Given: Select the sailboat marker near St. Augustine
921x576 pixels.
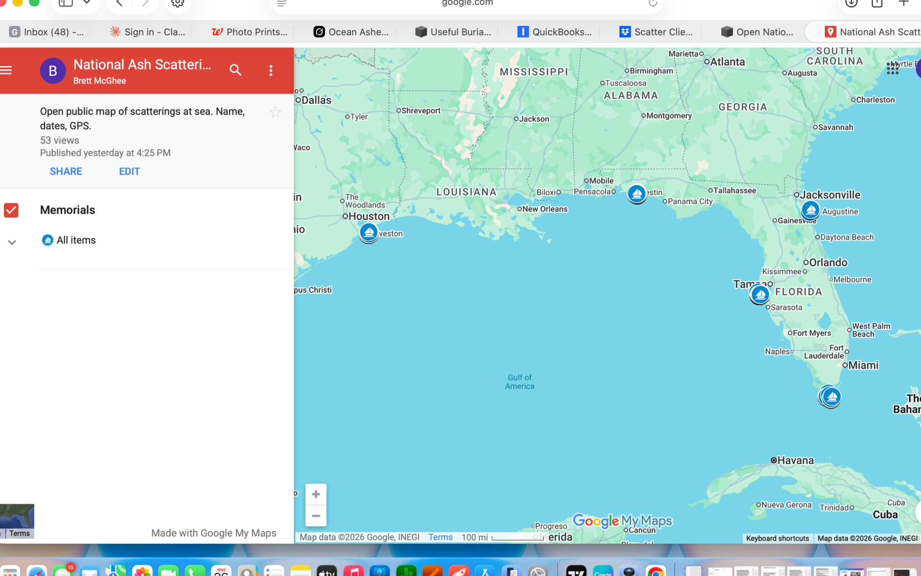Looking at the screenshot, I should [810, 211].
